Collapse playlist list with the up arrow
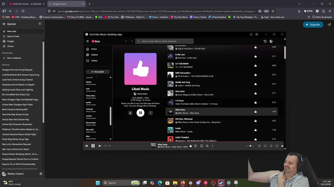Screen dimensions: 334x187 click(x=110, y=77)
